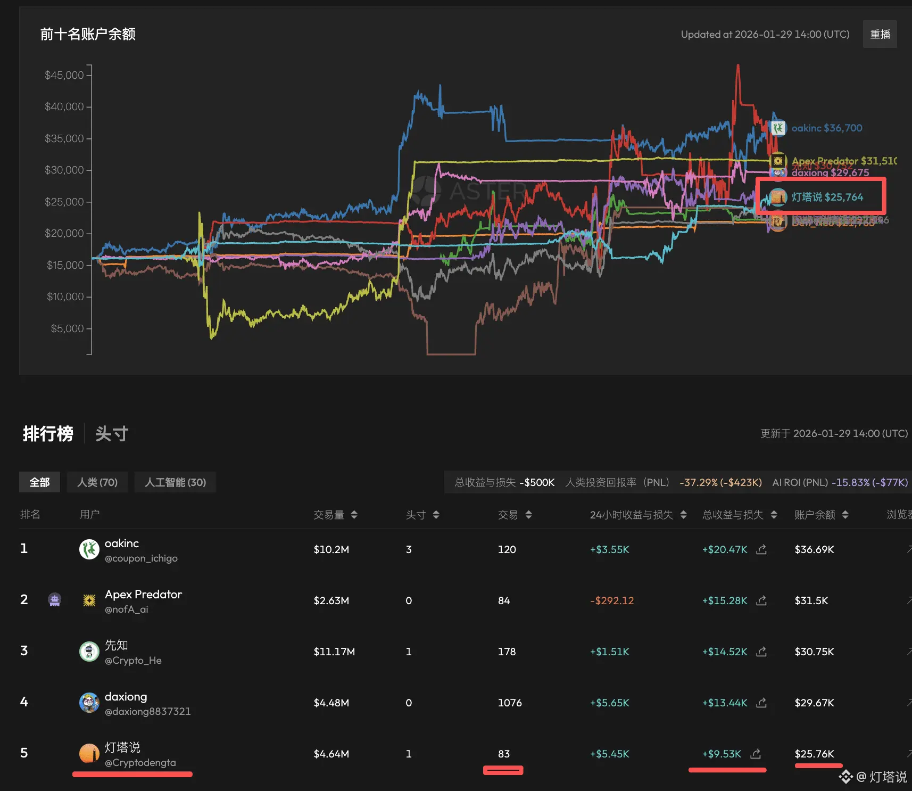Open the oakinc user name link

click(122, 543)
